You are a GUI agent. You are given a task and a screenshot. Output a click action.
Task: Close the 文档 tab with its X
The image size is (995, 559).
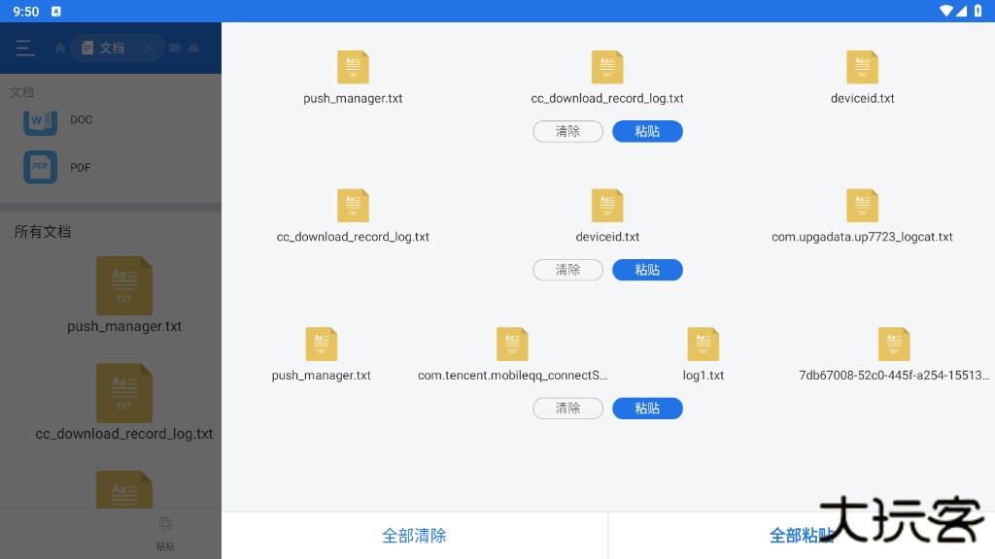coord(149,48)
